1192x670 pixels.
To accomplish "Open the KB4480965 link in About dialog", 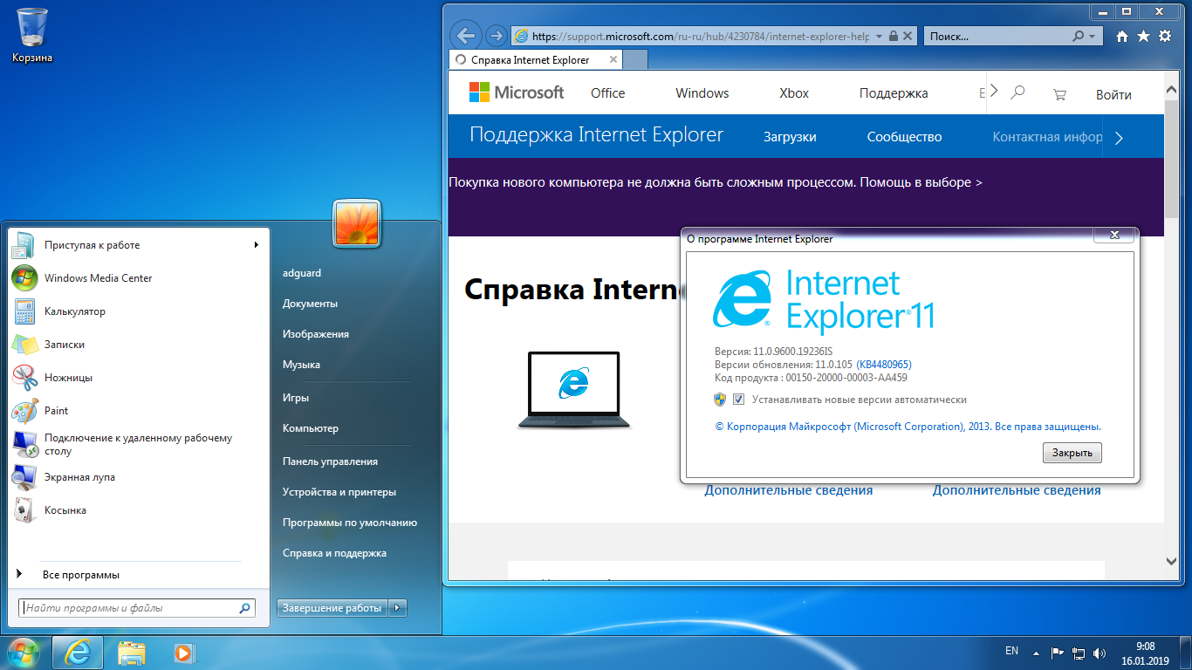I will point(884,365).
